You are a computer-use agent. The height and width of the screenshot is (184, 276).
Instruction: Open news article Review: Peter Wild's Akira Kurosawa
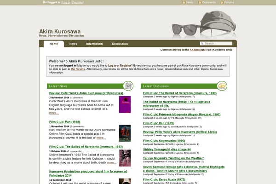point(86,93)
